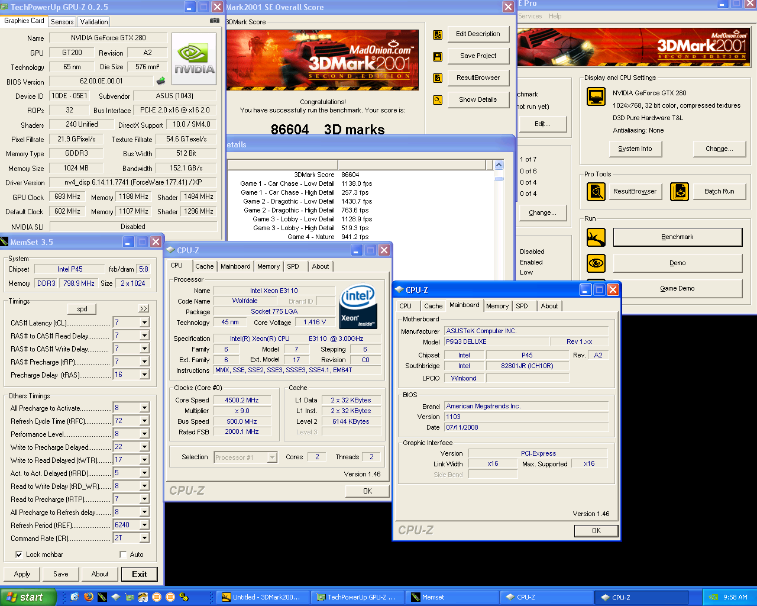Image resolution: width=757 pixels, height=606 pixels.
Task: Toggle the Auto checkbox in MemSet
Action: click(x=123, y=555)
